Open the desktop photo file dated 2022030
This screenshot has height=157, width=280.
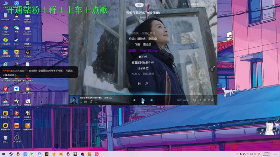(28, 115)
